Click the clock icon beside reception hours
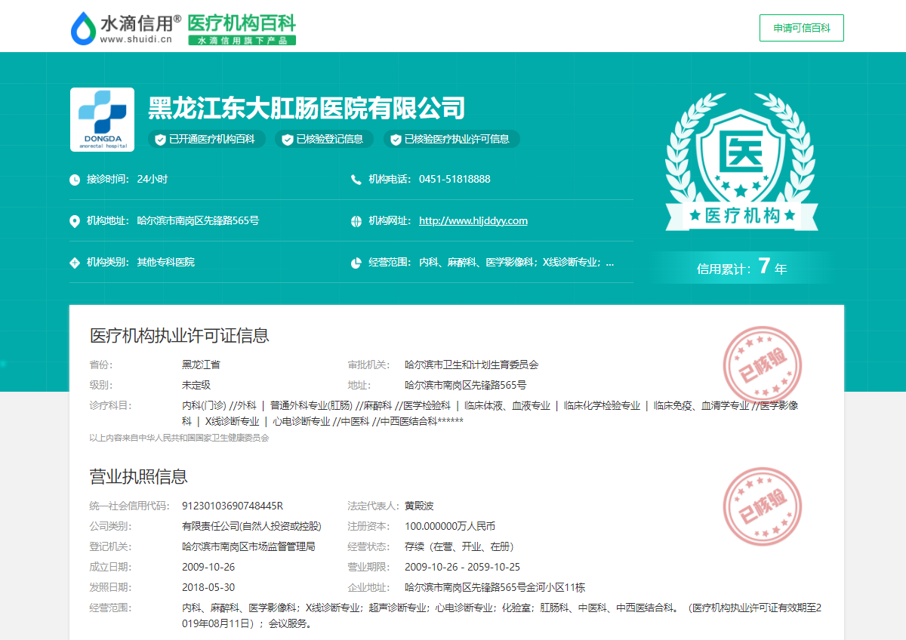The image size is (906, 640). [75, 180]
